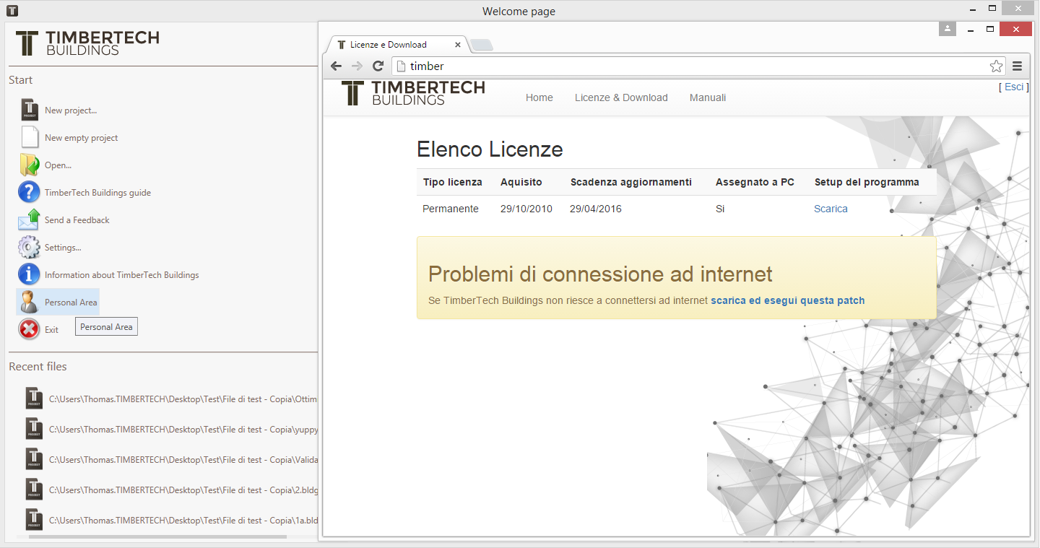Click the 'Assegnato a PC' column header
The height and width of the screenshot is (548, 1040).
(755, 182)
